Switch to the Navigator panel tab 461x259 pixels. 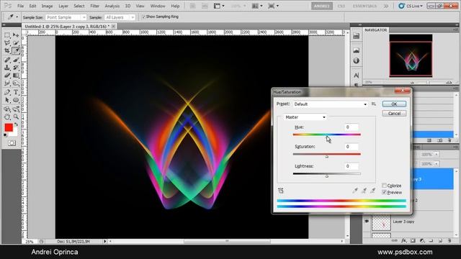pos(376,30)
